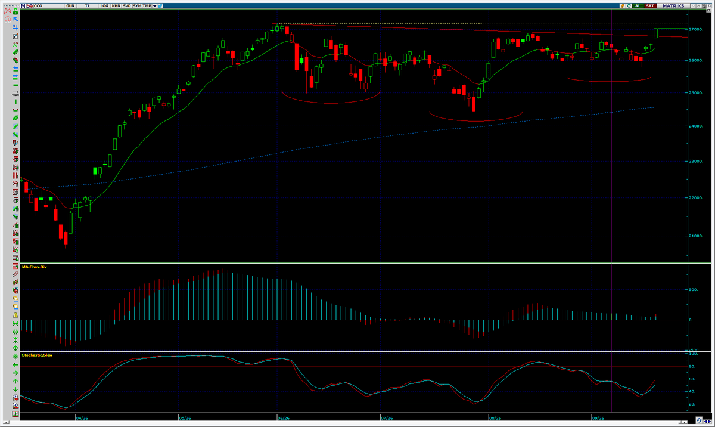715x427 pixels.
Task: Click the 24000 price axis label
Action: point(696,126)
